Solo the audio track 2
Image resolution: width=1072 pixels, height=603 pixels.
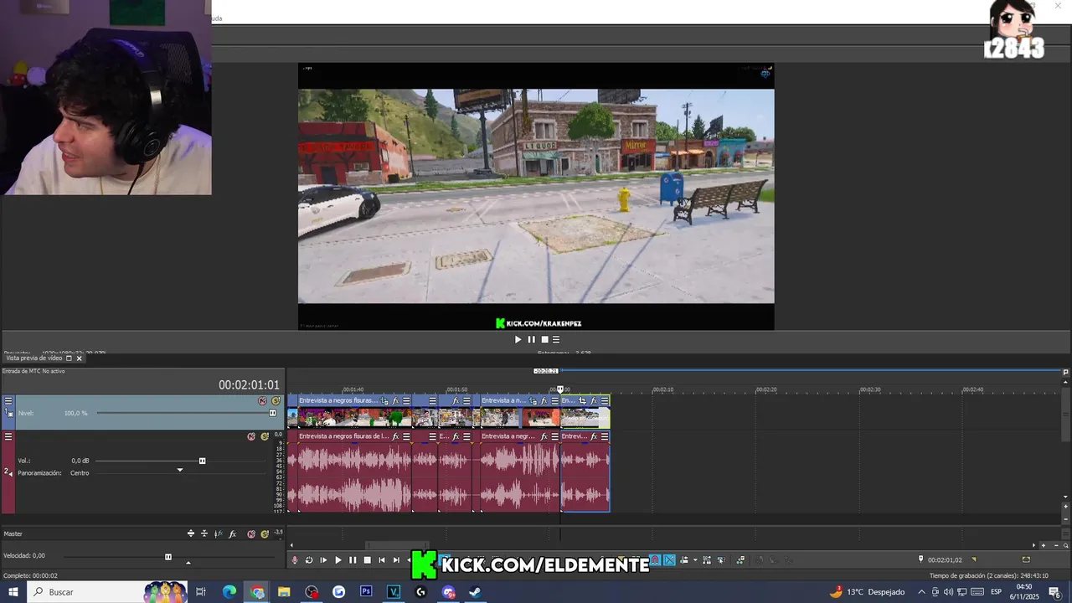(265, 436)
